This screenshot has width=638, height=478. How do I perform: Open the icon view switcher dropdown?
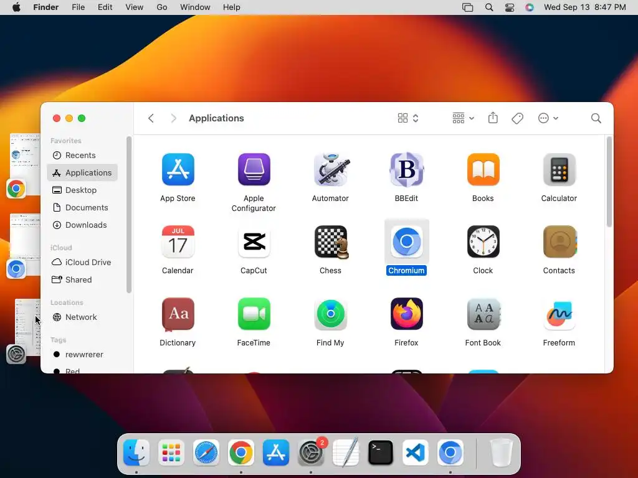[407, 118]
